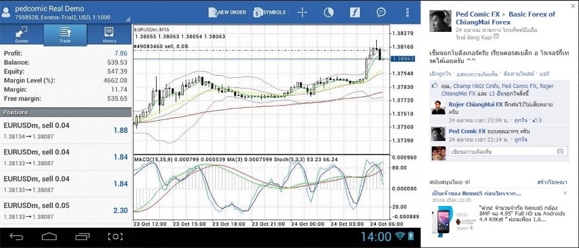Switch to the History tab

point(109,35)
